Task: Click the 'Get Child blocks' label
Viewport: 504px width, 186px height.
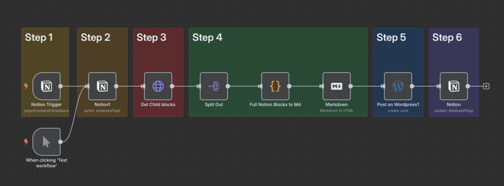Action: [158, 105]
